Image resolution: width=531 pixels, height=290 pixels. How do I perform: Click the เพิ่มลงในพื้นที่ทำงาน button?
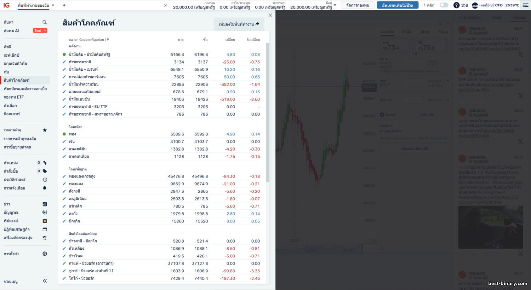(239, 24)
